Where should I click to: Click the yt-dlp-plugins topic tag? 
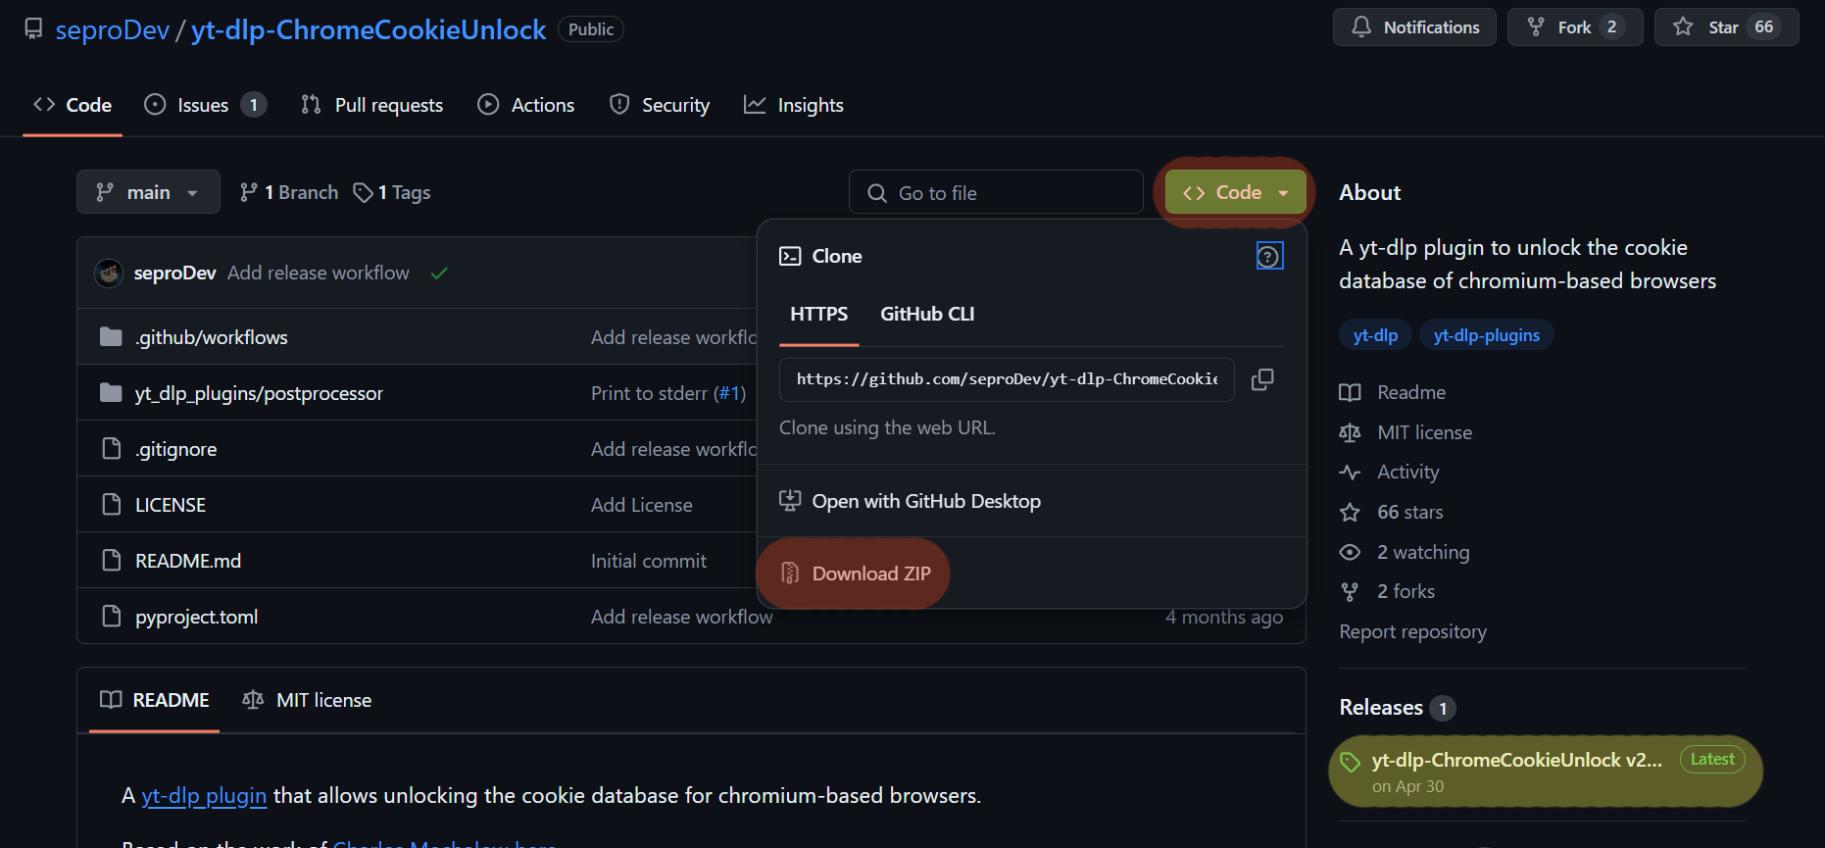click(x=1487, y=335)
